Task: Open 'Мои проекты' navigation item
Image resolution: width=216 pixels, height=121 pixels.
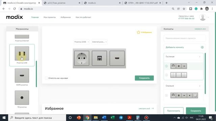Action: 50,17
